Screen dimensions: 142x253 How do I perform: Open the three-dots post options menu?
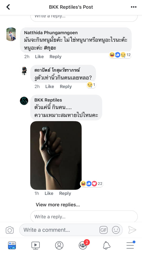134,7
